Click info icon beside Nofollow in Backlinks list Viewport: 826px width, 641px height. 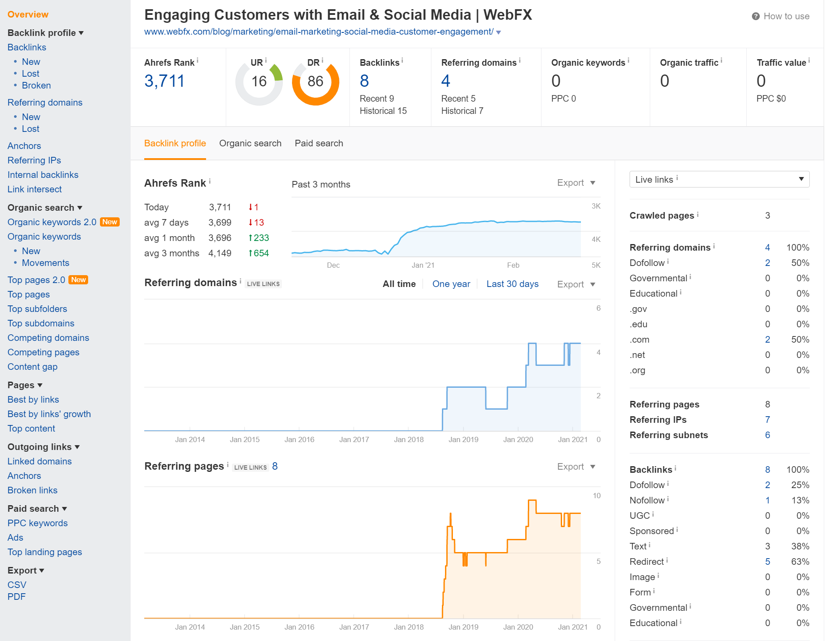pyautogui.click(x=668, y=499)
